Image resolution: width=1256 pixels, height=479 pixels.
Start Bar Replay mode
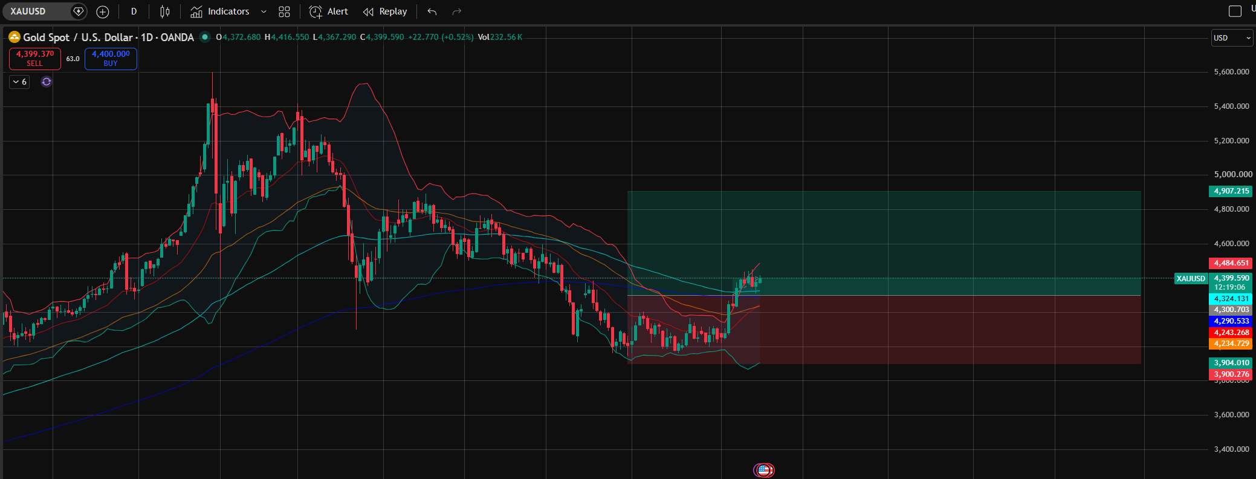(x=385, y=11)
